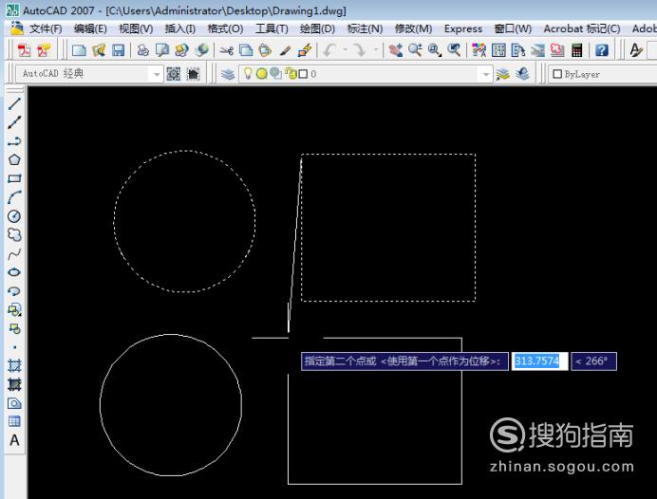Click the Workspace Settings gear icon
The width and height of the screenshot is (657, 499).
click(x=174, y=74)
